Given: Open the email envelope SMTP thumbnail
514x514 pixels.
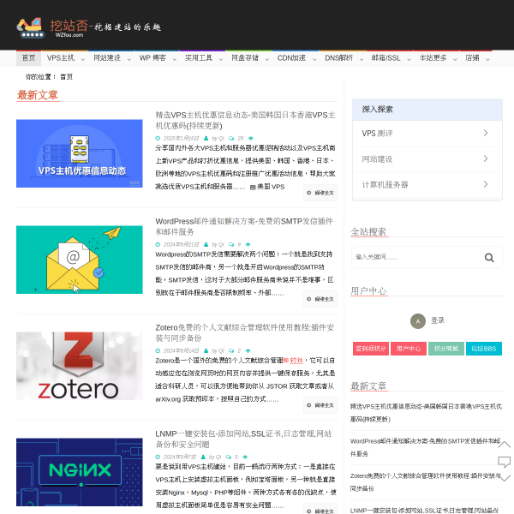Looking at the screenshot, I should tap(80, 260).
